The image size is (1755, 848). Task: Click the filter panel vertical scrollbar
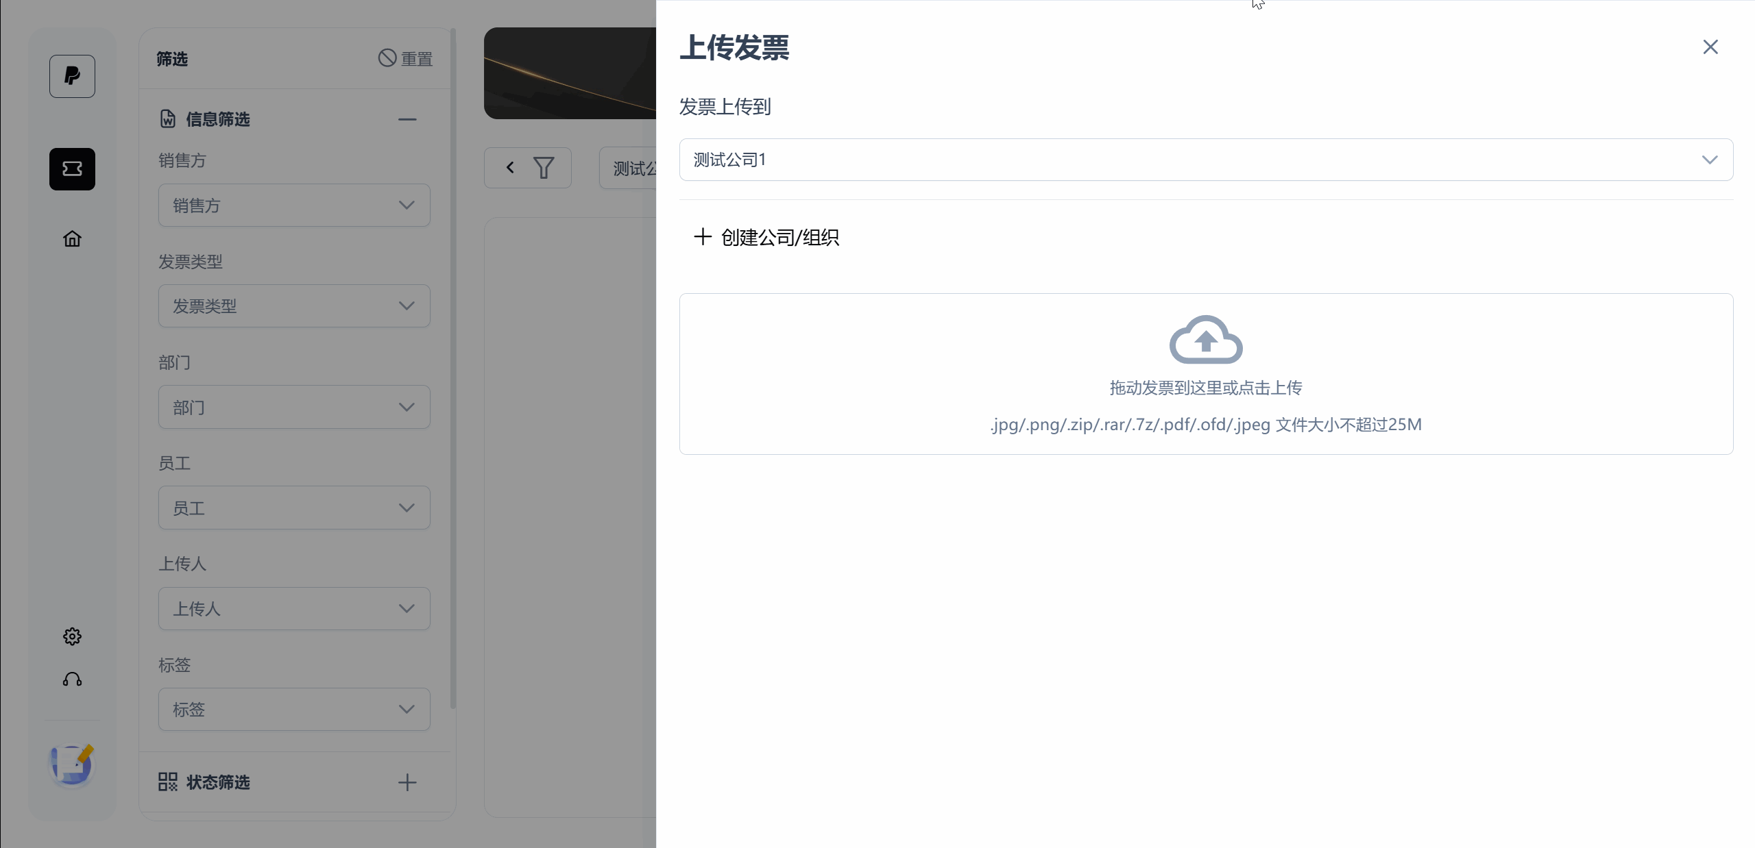(452, 369)
